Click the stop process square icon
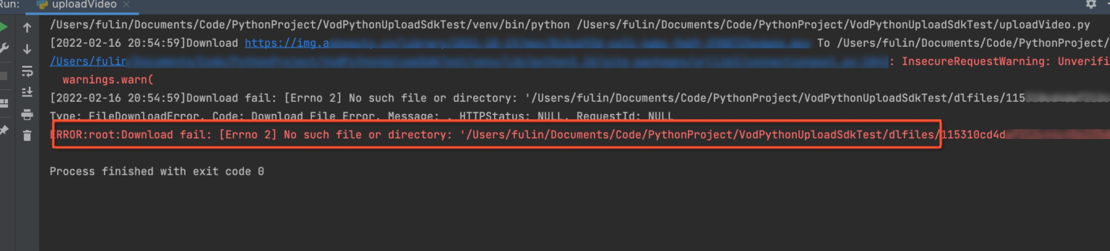The image size is (1110, 251). tap(3, 75)
